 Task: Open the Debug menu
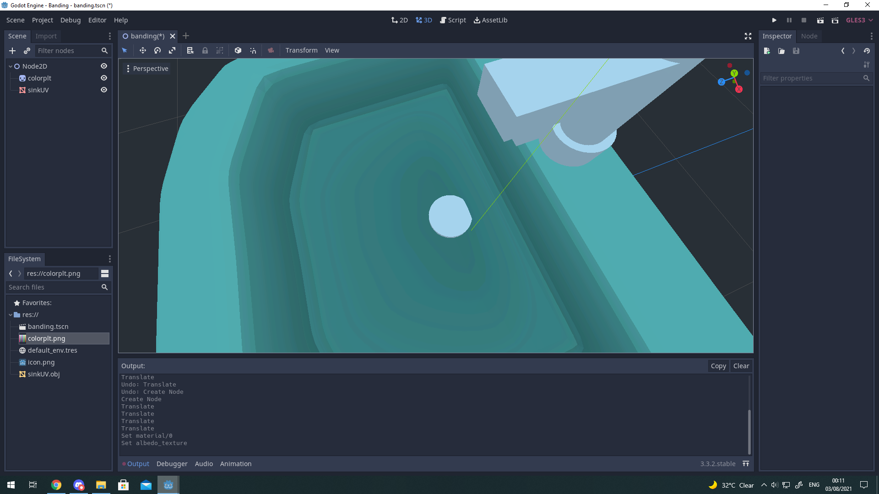coord(71,20)
